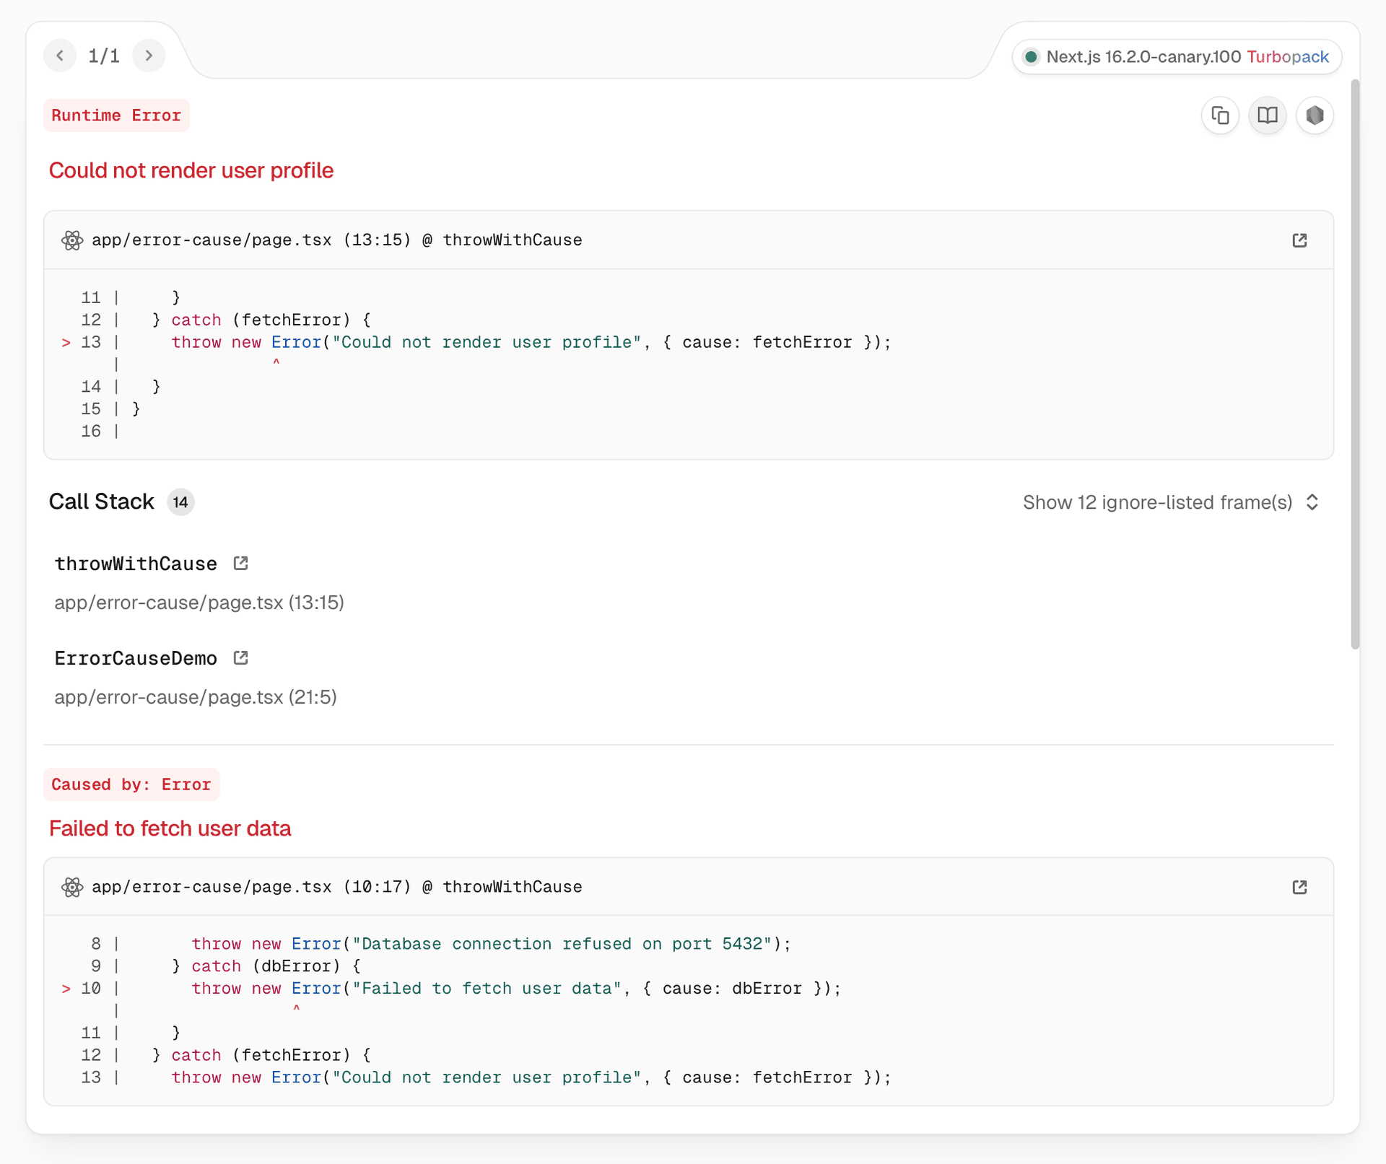
Task: Click the Next.js 16.2.0-canary.100 version badge
Action: pyautogui.click(x=1143, y=57)
